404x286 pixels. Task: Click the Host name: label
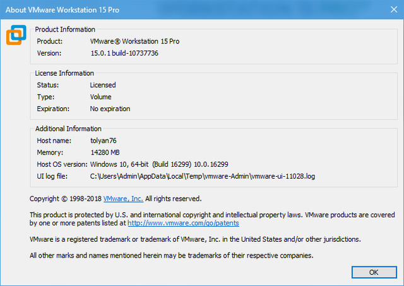[x=54, y=141]
